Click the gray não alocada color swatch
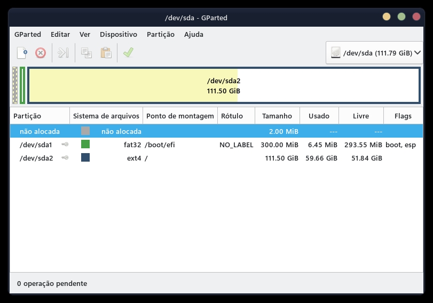 (85, 131)
